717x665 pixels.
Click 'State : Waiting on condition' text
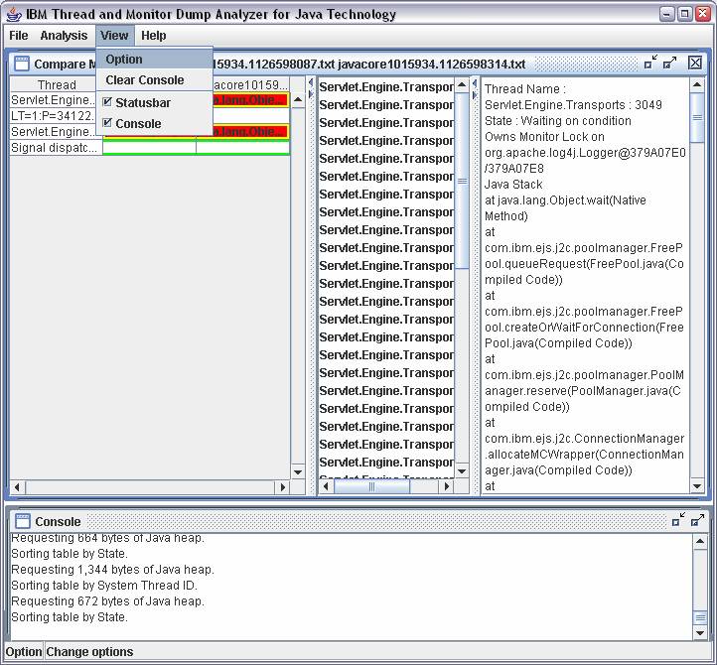pyautogui.click(x=557, y=121)
